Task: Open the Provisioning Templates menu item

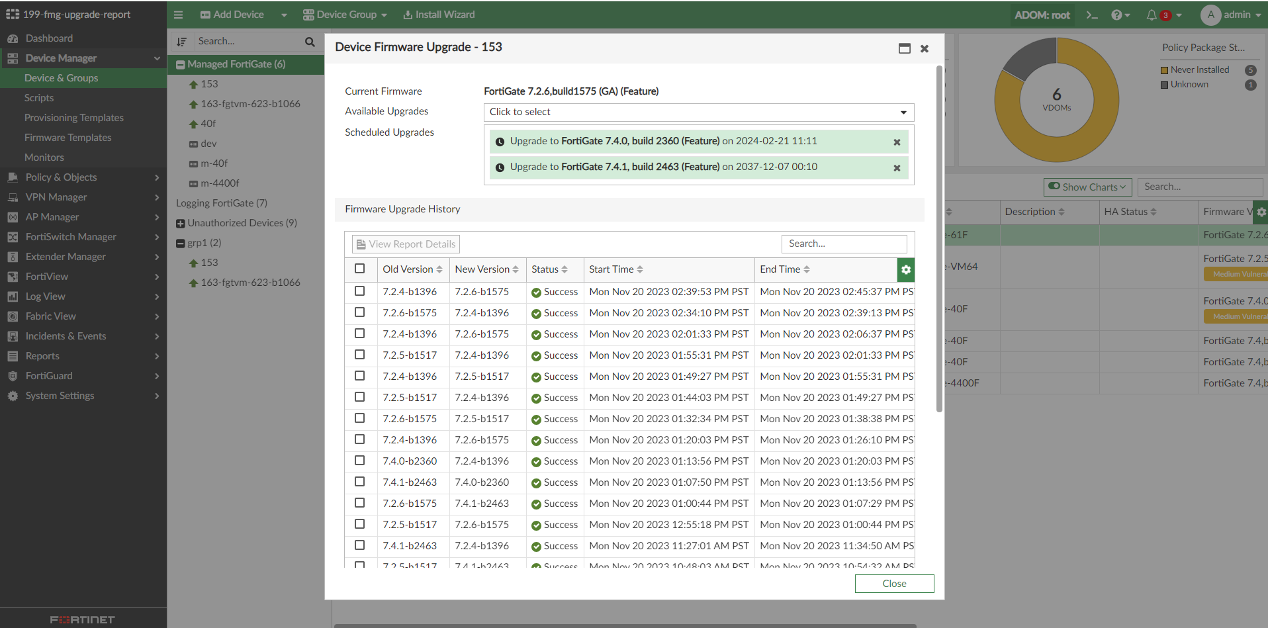Action: 73,117
